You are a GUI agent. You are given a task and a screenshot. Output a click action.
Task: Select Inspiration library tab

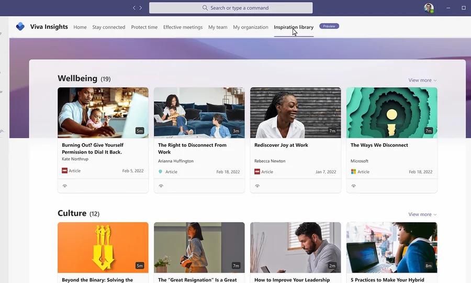coord(294,27)
